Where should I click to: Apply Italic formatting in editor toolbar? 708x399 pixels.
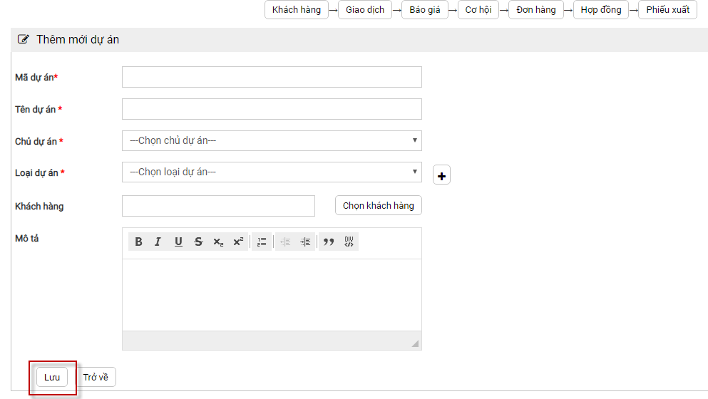pos(158,242)
